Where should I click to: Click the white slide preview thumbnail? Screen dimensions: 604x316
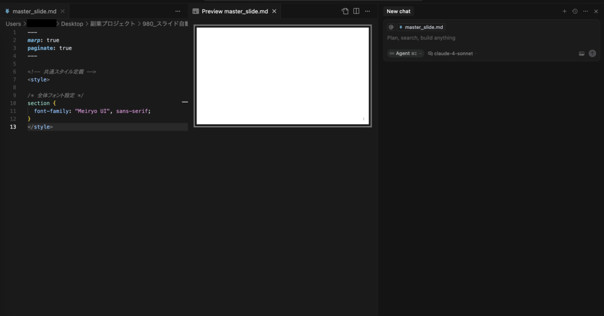click(x=282, y=76)
